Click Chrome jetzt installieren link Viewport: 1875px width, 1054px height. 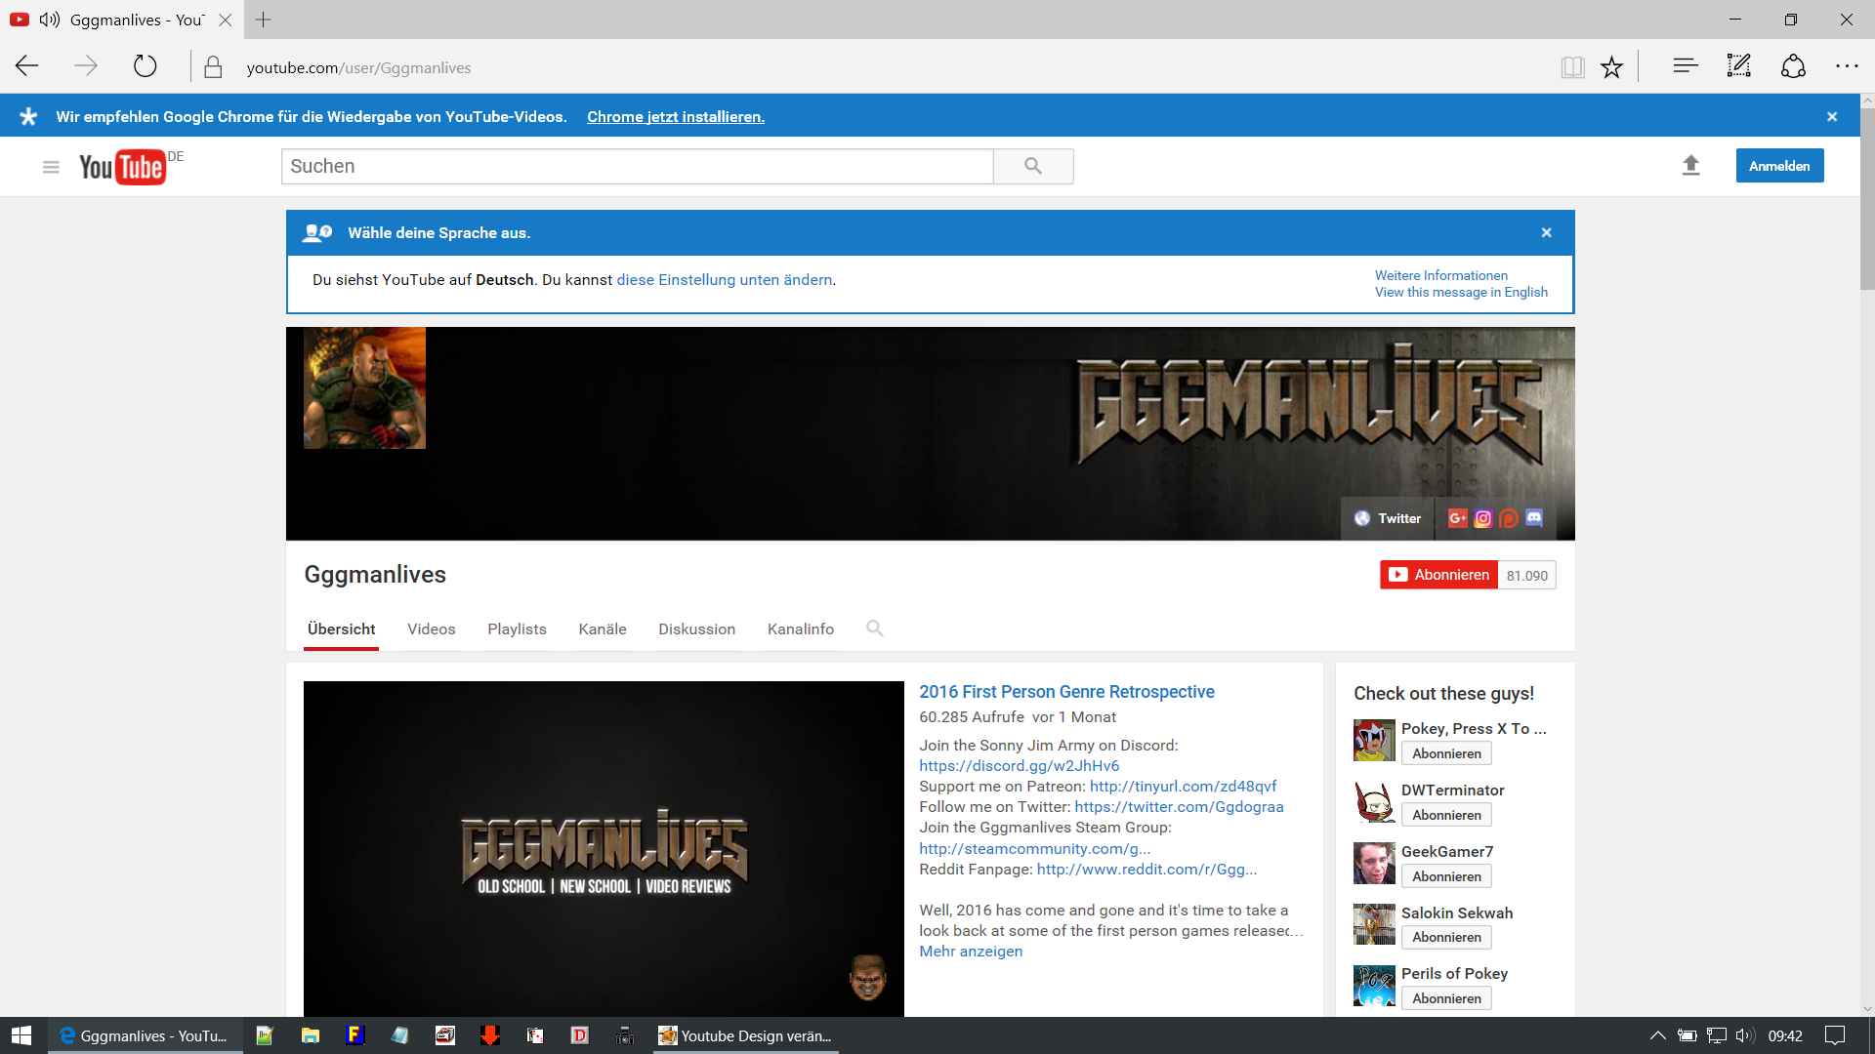click(x=675, y=117)
